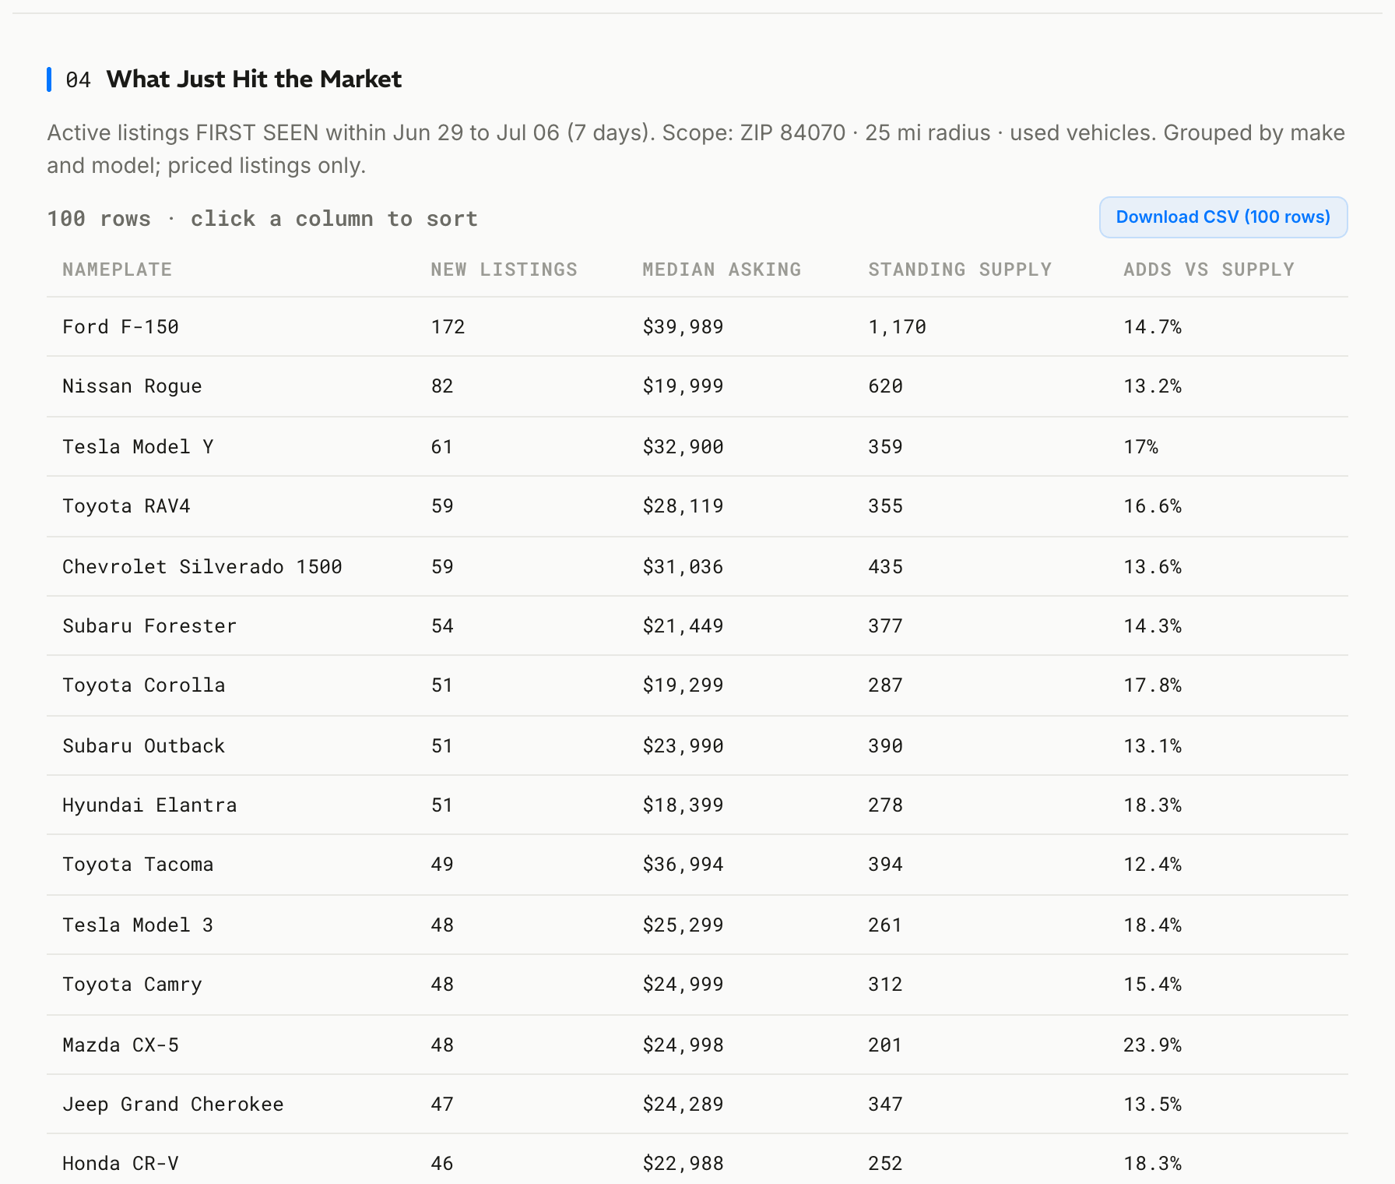Click the 355 standing supply value
Viewport: 1395px width, 1184px height.
point(885,506)
